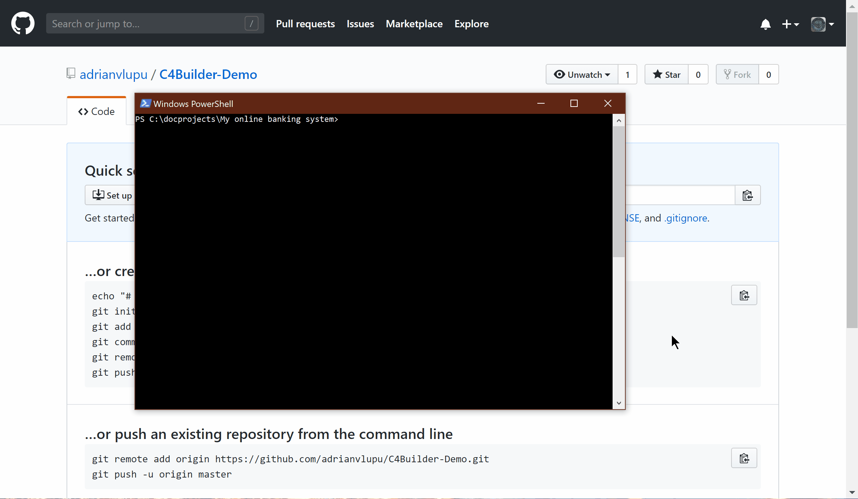
Task: Click the Explore navigation link
Action: pyautogui.click(x=472, y=24)
